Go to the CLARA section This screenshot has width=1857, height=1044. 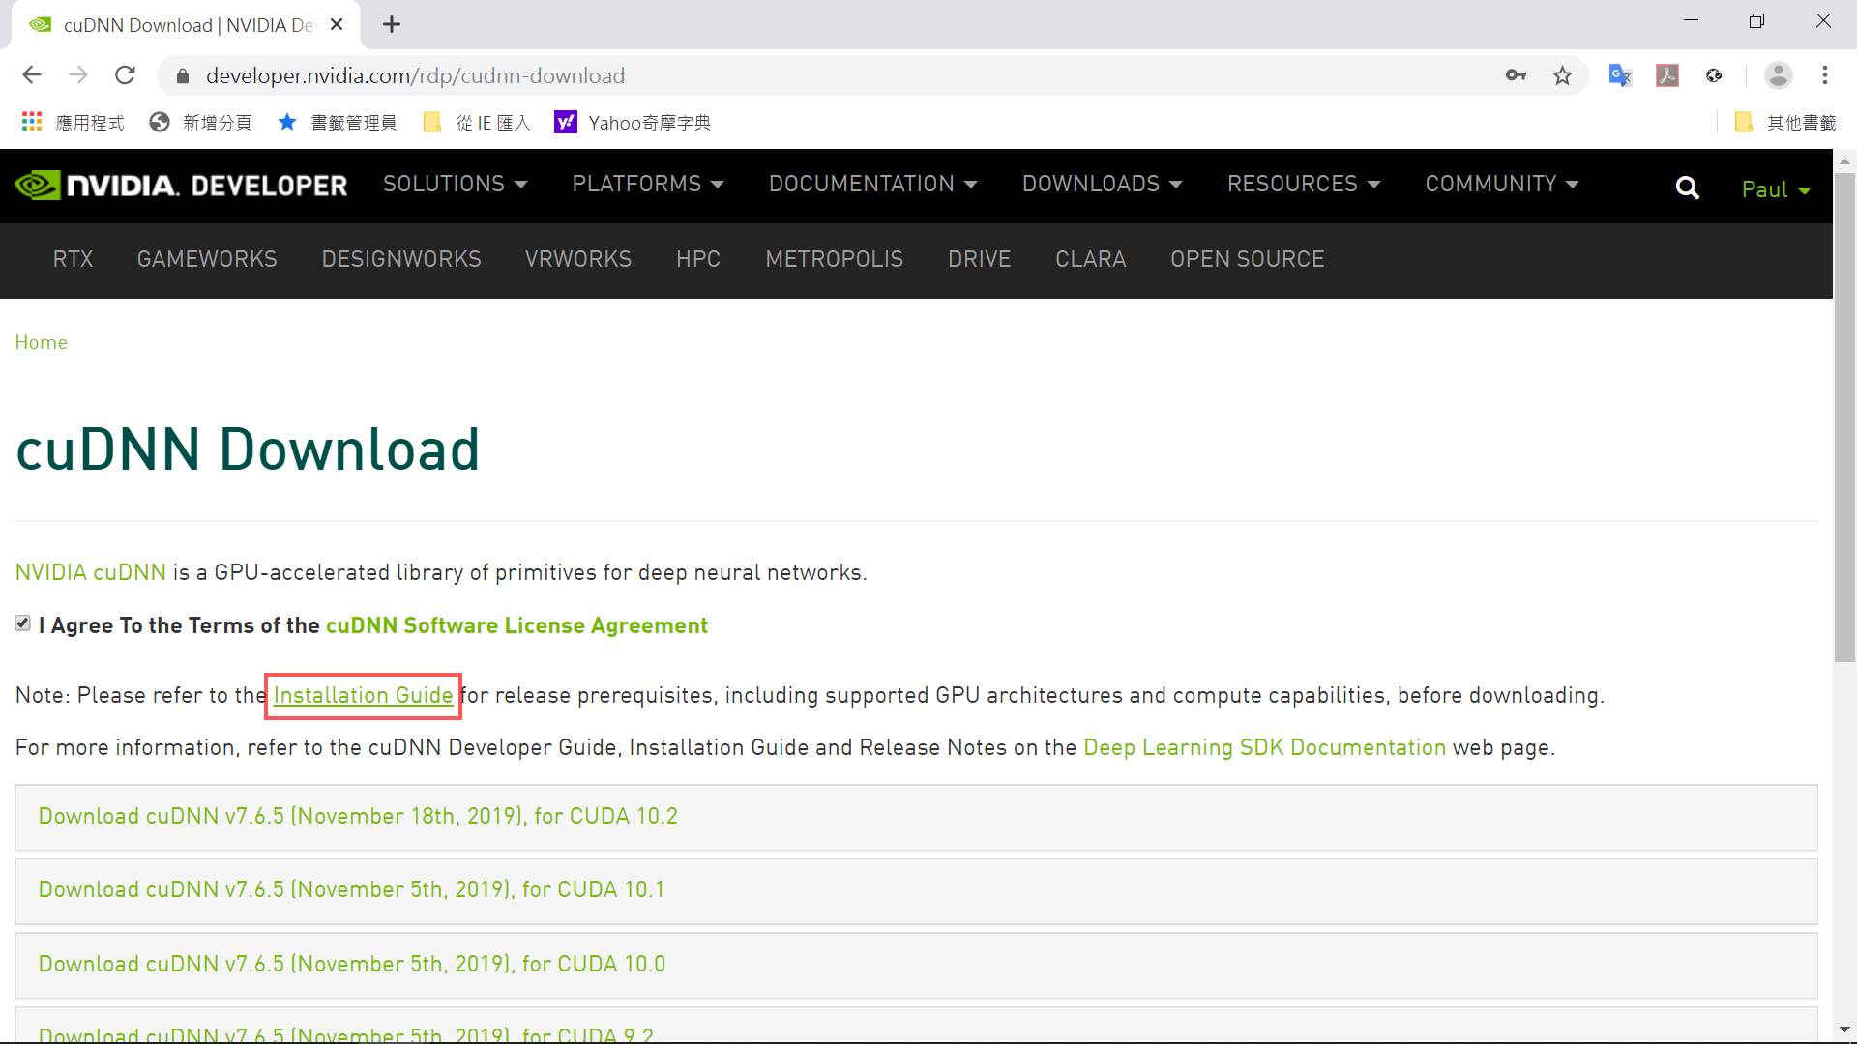pos(1091,259)
